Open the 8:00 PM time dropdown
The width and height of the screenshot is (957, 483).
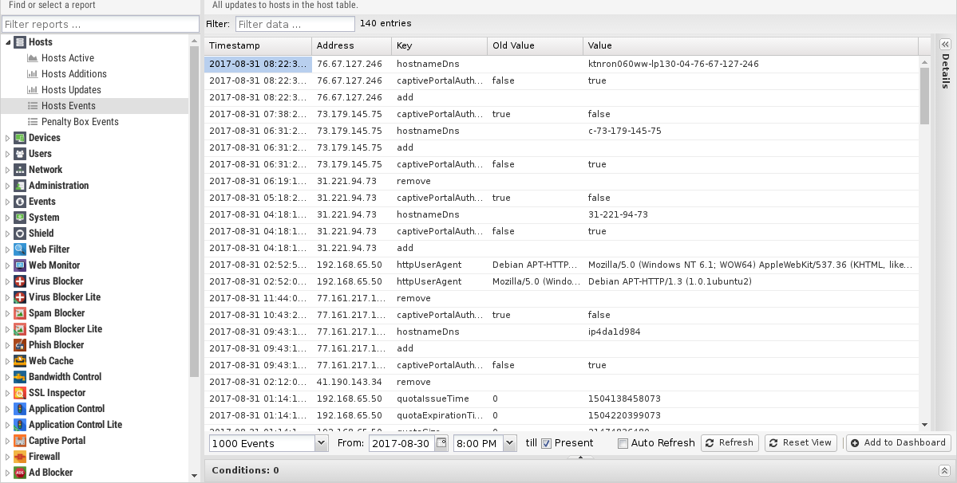(509, 443)
